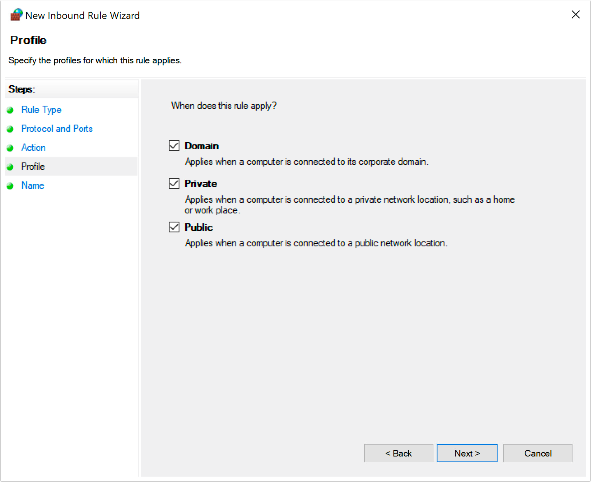Screen dimensions: 591x482
Task: Jump to the Name step
Action: point(33,185)
